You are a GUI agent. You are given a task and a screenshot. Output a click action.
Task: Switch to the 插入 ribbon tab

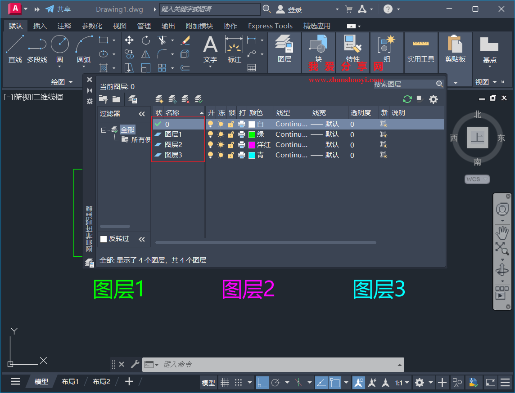(x=40, y=26)
